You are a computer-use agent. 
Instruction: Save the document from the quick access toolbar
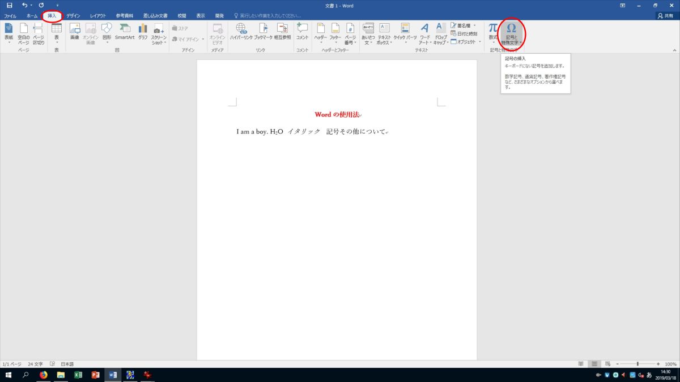click(9, 5)
